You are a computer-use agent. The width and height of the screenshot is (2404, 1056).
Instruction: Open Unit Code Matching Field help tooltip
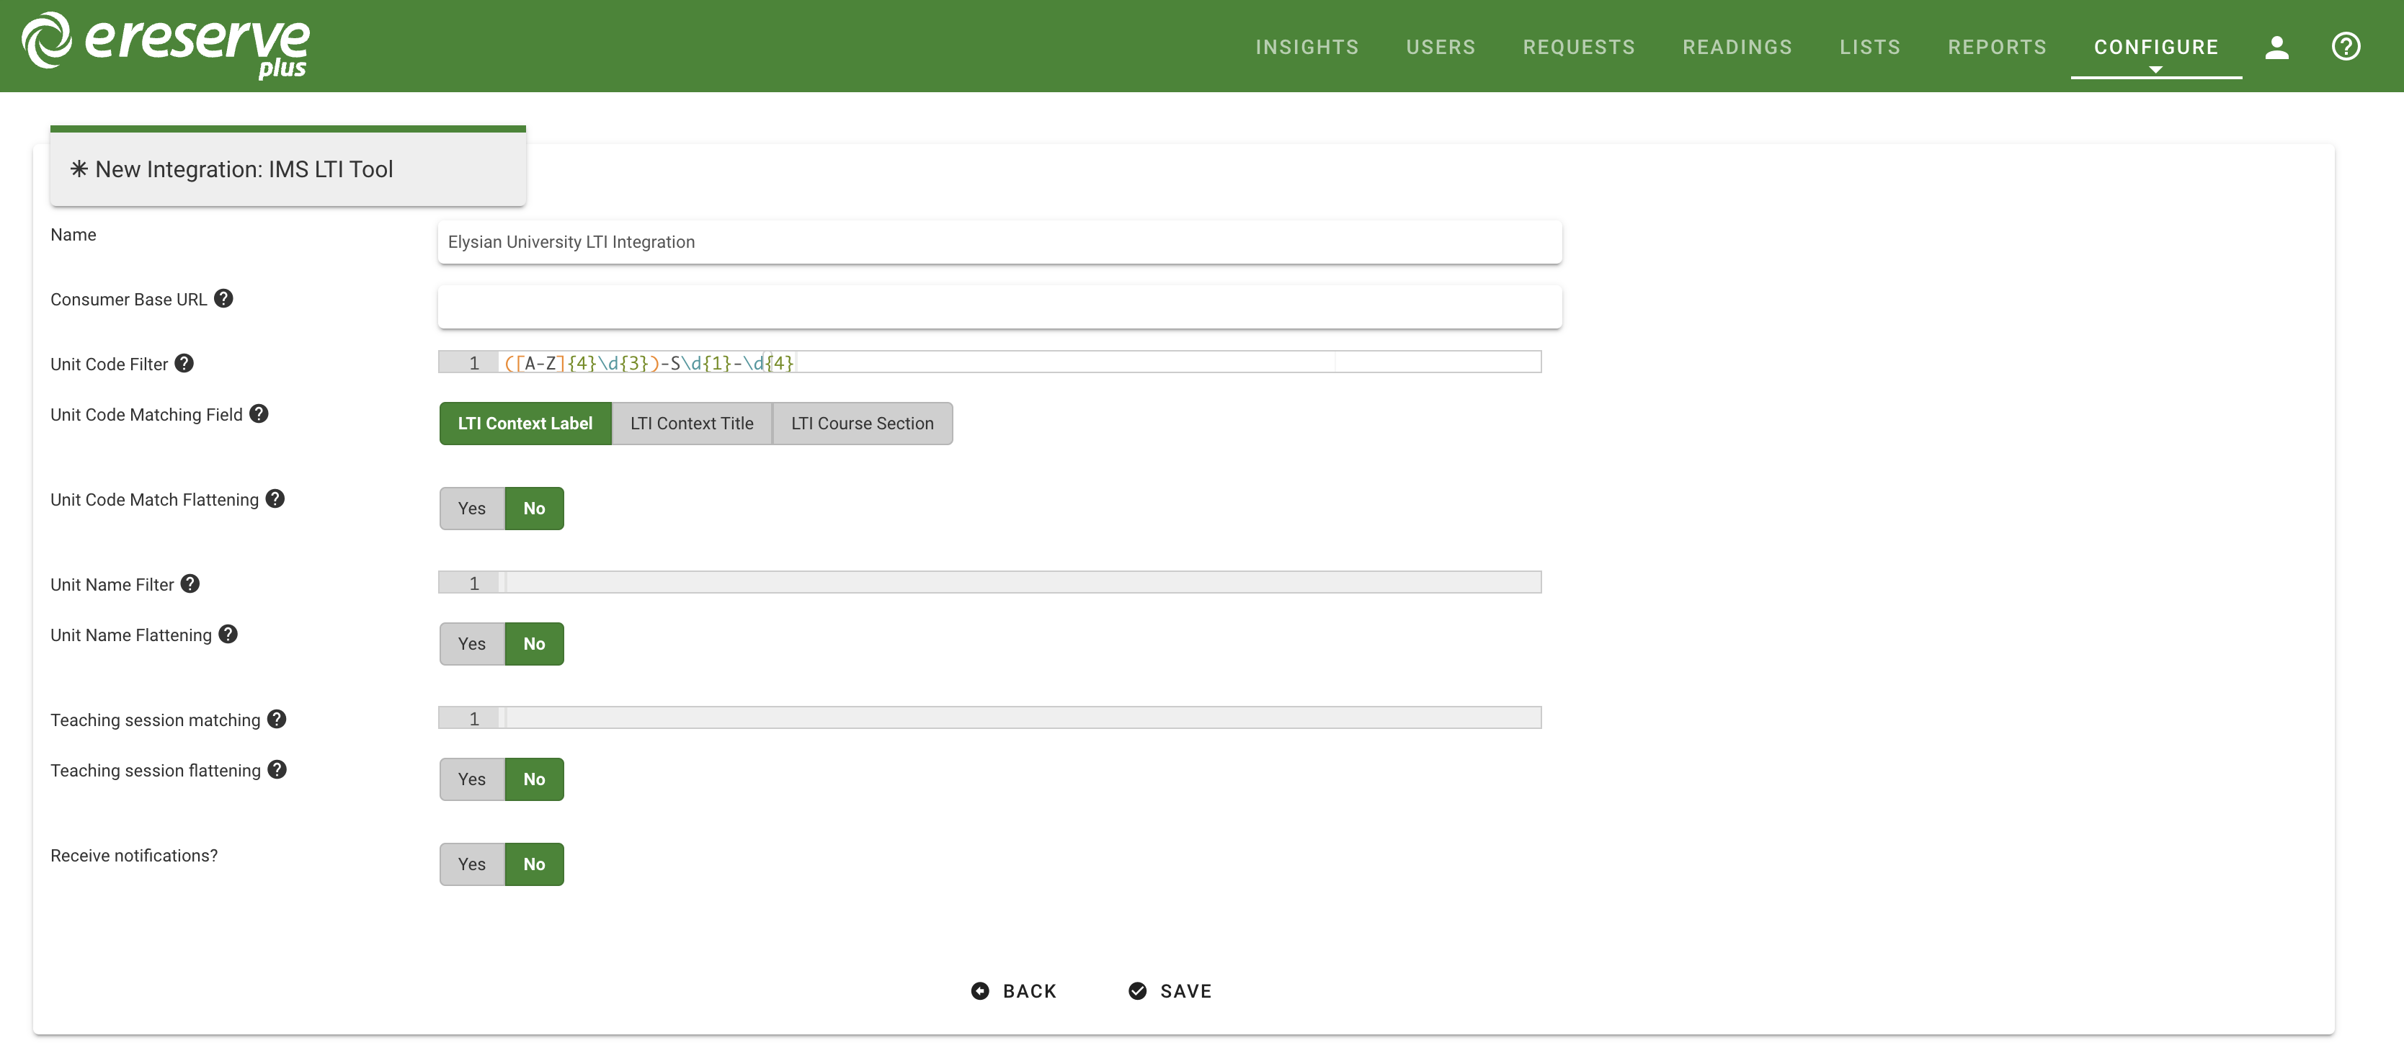pyautogui.click(x=259, y=413)
